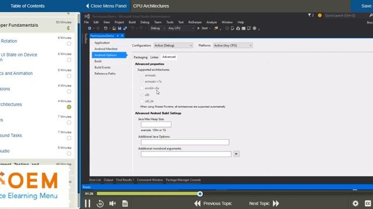Viewport: 373px width, 209px height.
Task: Click the volume speaker icon
Action: pos(112,203)
